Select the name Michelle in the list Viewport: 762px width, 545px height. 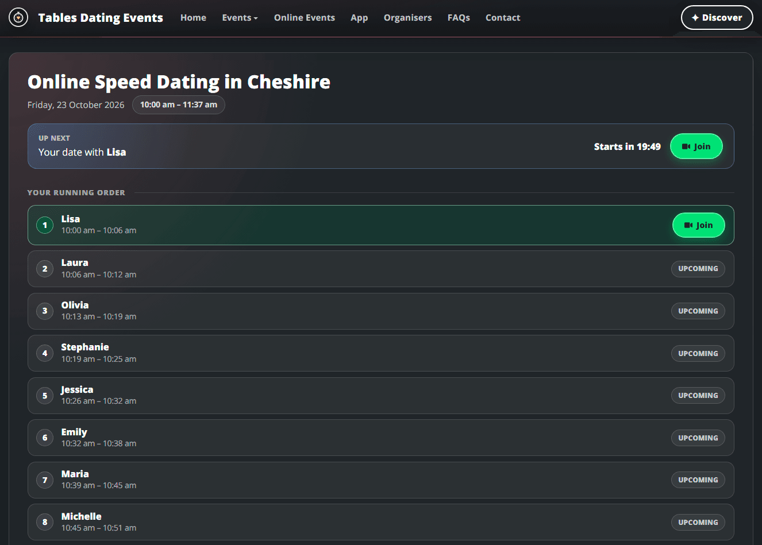82,516
